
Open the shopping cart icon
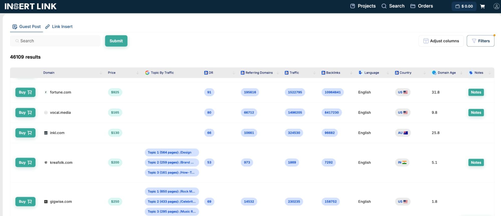coord(482,6)
